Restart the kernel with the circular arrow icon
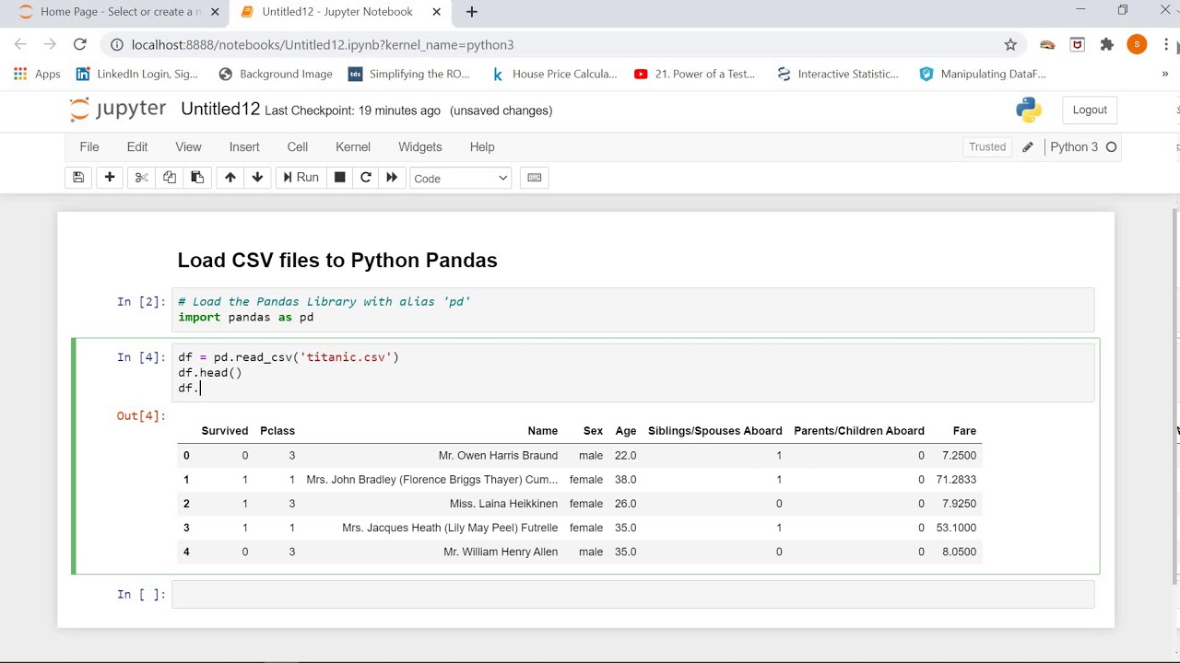 pos(366,178)
